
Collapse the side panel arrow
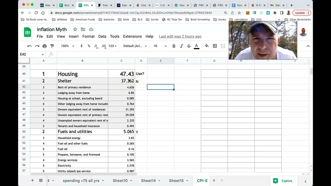click(305, 181)
